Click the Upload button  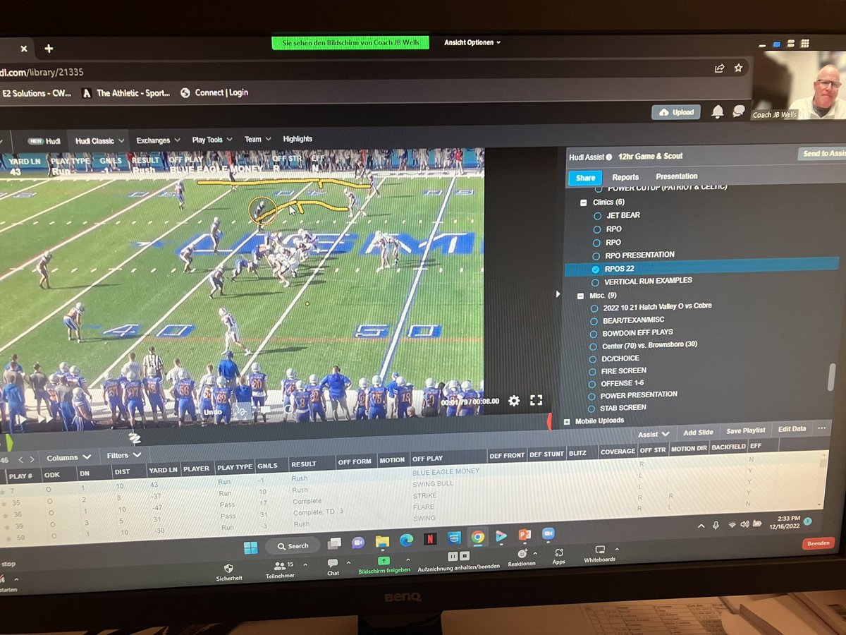pos(677,112)
